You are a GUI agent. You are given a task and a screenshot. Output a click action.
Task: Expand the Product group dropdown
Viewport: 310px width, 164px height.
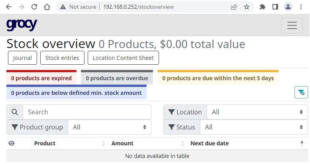(x=110, y=127)
